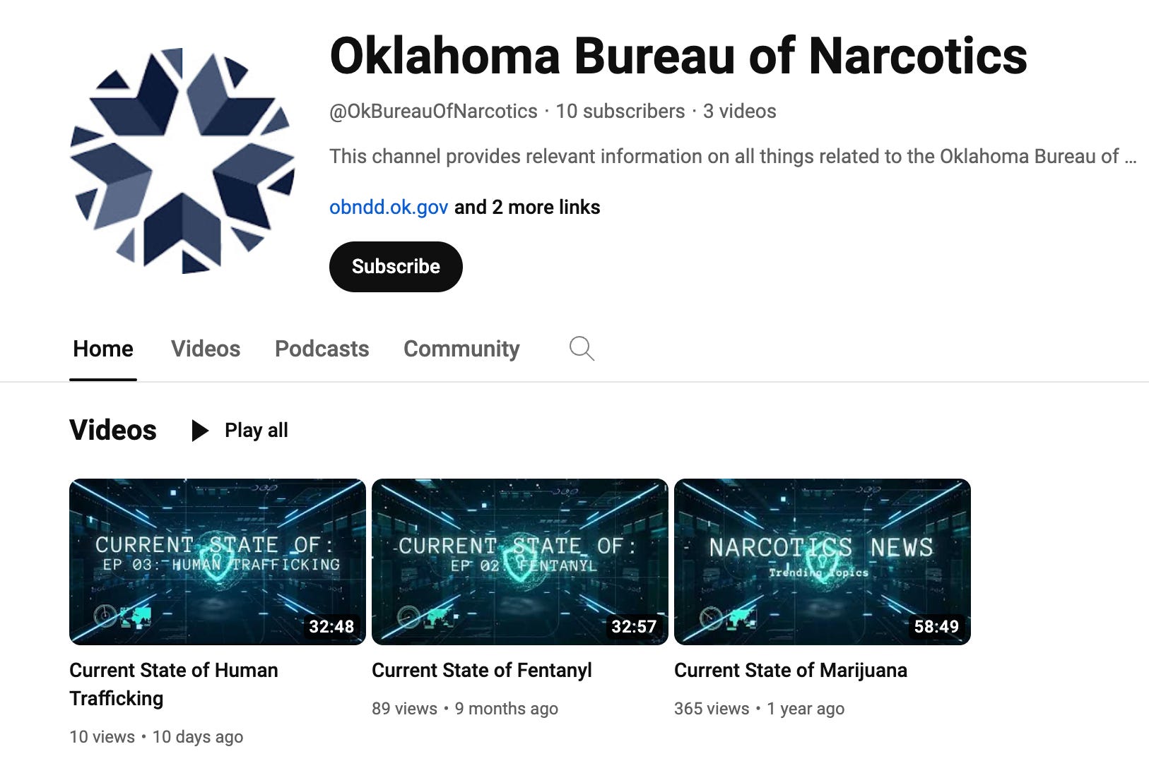Click the Current State of Marijuana title
Viewport: 1149px width, 761px height.
pos(791,670)
